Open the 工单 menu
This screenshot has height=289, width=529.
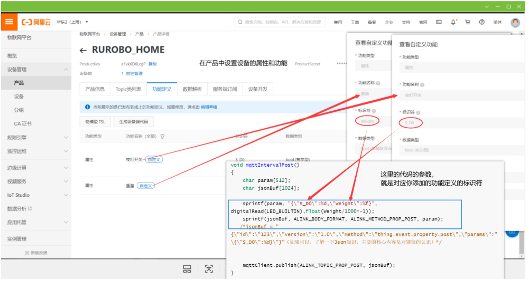point(355,22)
